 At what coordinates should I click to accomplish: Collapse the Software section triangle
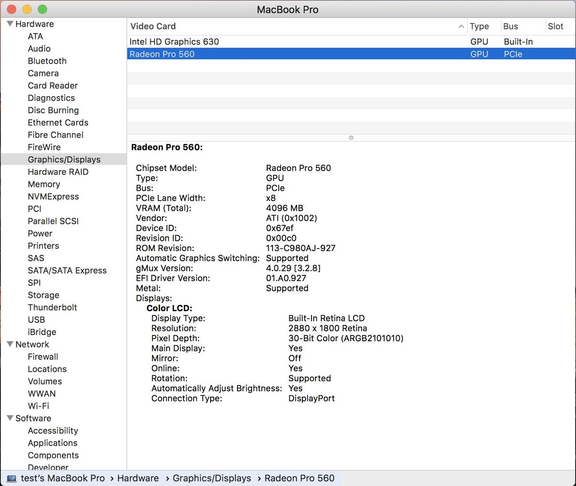coord(10,418)
